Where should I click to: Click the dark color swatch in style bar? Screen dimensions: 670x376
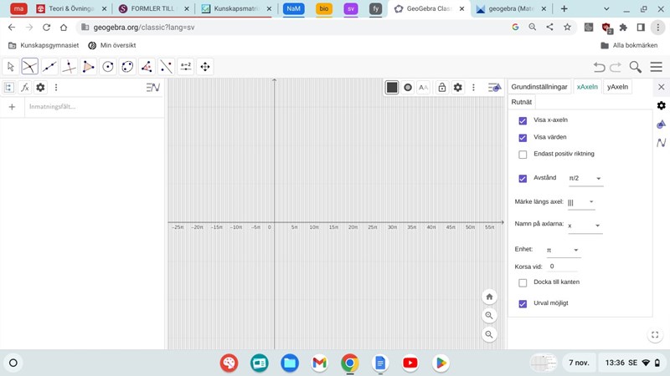[x=392, y=87]
